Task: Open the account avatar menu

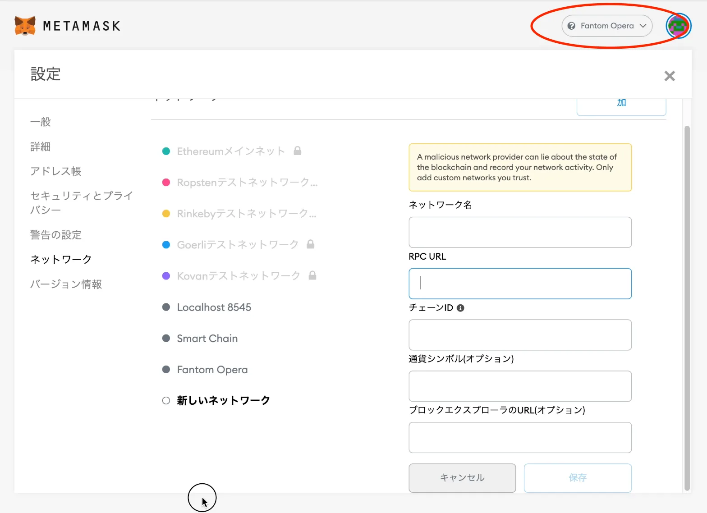Action: click(678, 26)
